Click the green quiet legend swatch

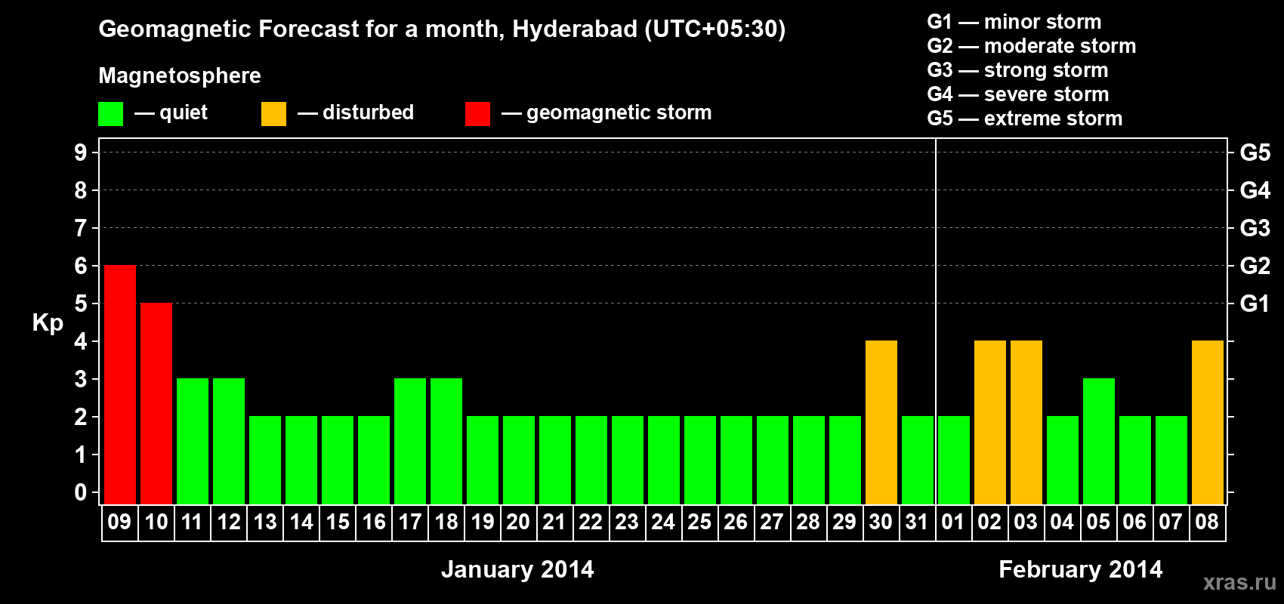(110, 114)
